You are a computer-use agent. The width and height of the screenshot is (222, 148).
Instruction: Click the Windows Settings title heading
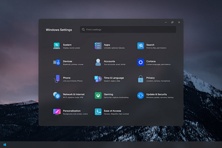click(59, 30)
